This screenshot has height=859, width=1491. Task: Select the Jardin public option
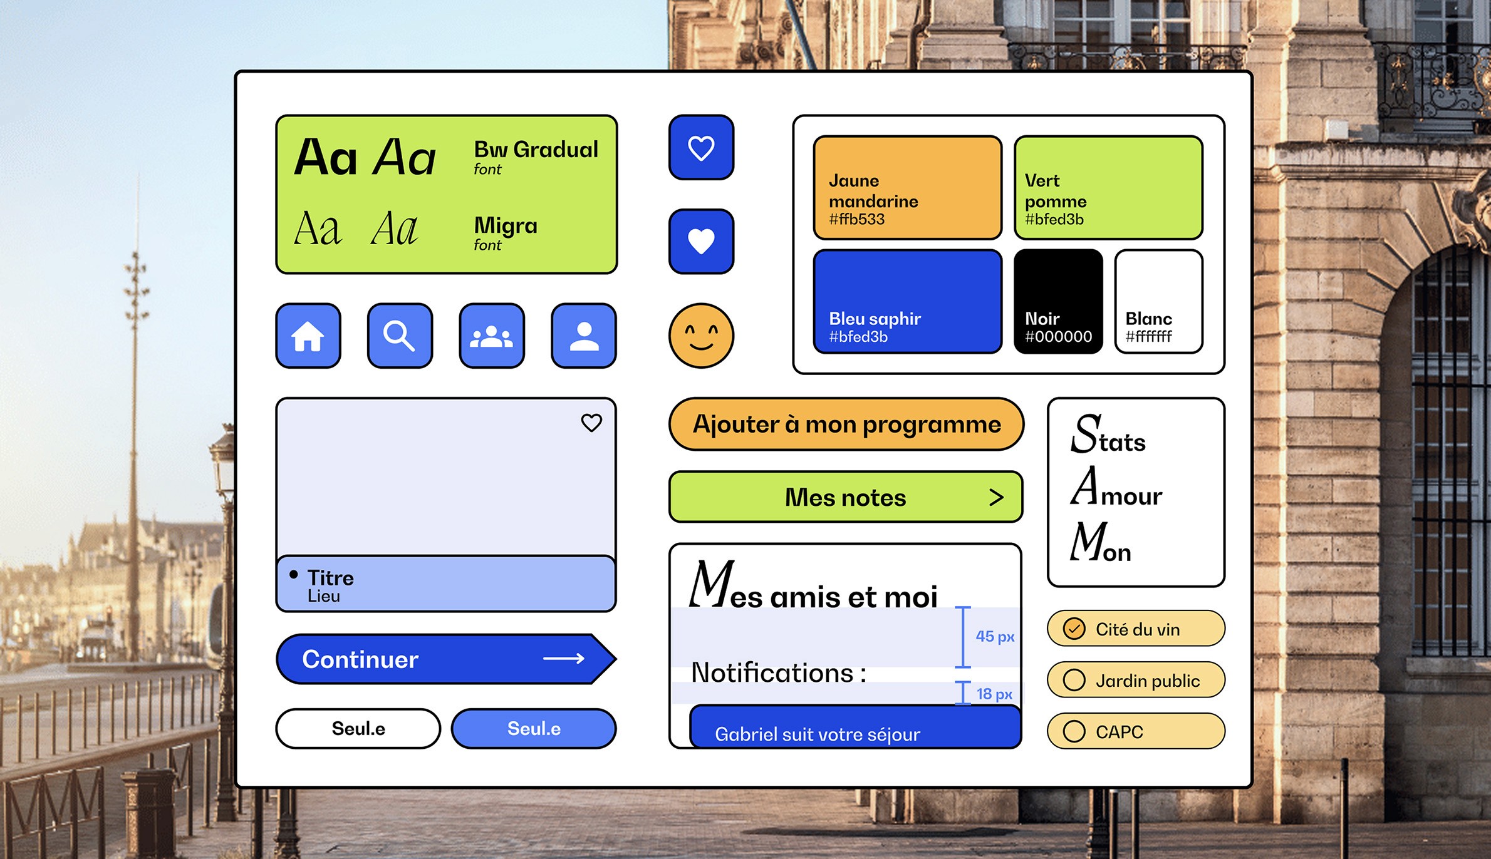point(1074,680)
